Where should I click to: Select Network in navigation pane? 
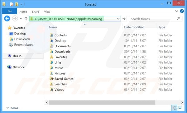click(x=18, y=67)
